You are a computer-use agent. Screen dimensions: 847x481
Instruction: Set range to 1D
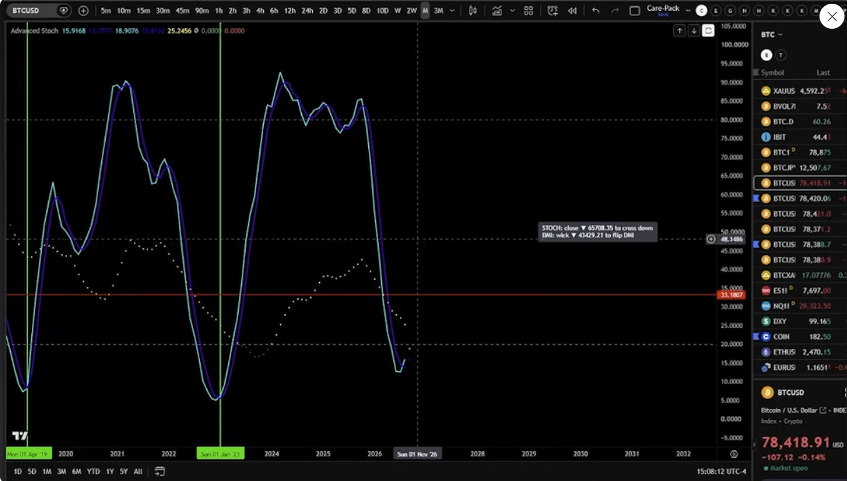18,472
